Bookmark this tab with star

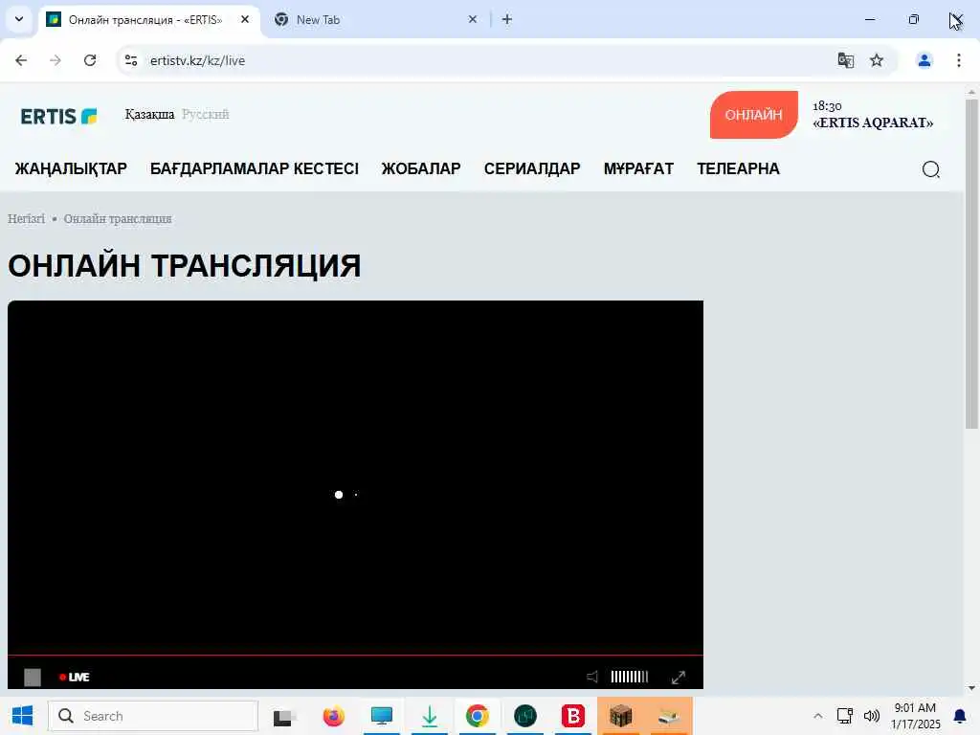(877, 60)
